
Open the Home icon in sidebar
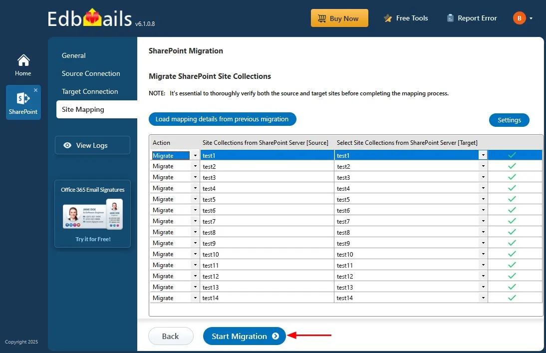coord(23,65)
